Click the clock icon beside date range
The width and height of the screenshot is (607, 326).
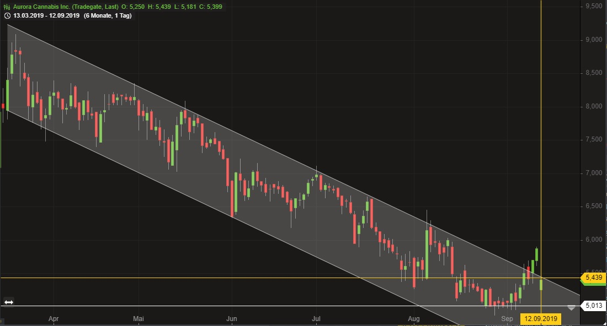(7, 16)
